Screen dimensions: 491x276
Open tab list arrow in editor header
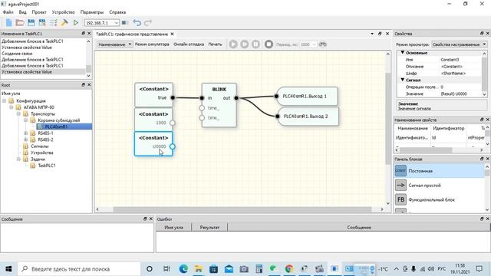pos(372,34)
